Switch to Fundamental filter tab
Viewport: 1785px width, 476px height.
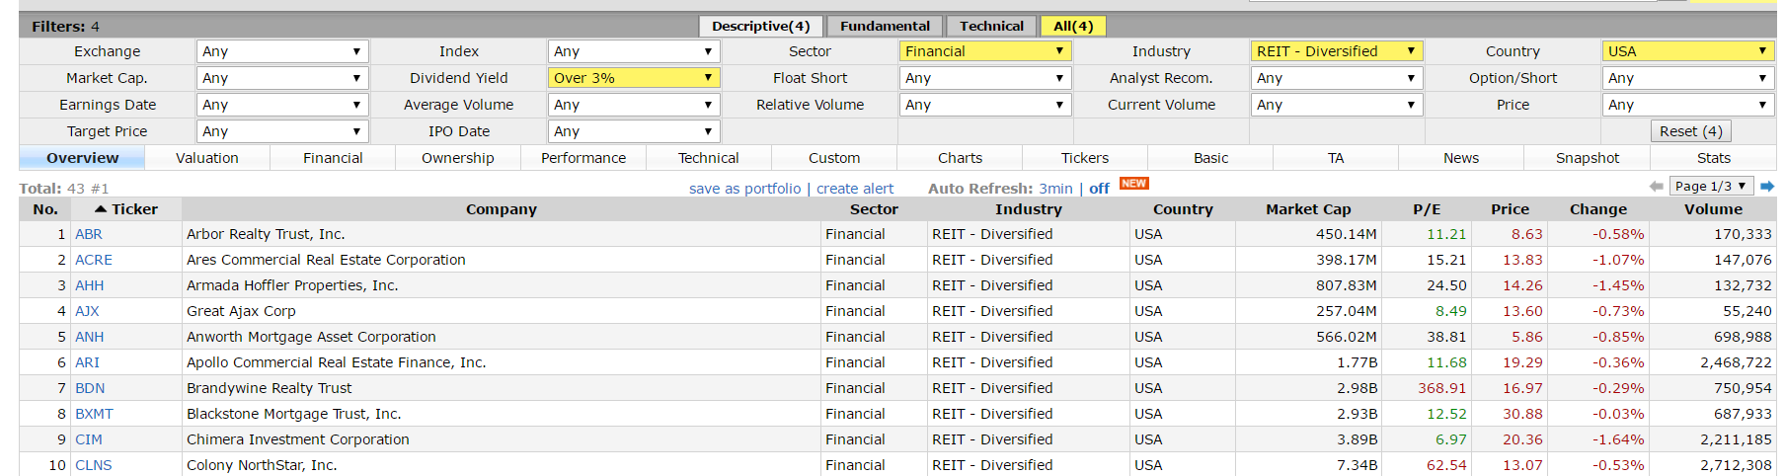pos(885,26)
